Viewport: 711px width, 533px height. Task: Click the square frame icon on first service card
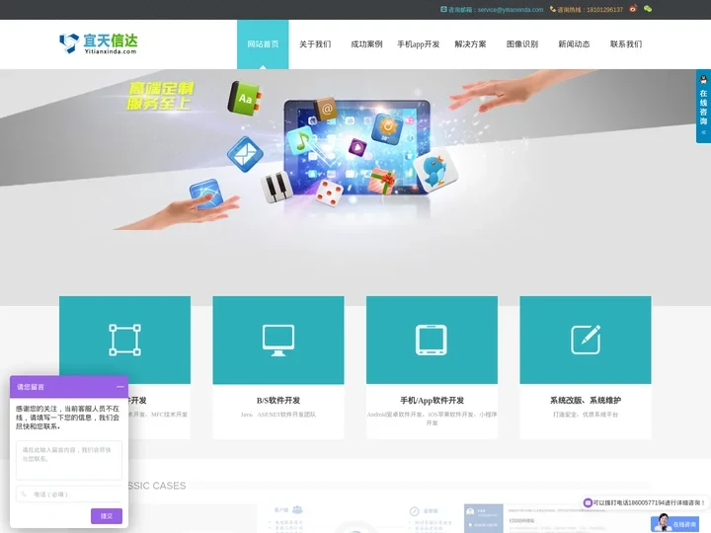(x=124, y=340)
